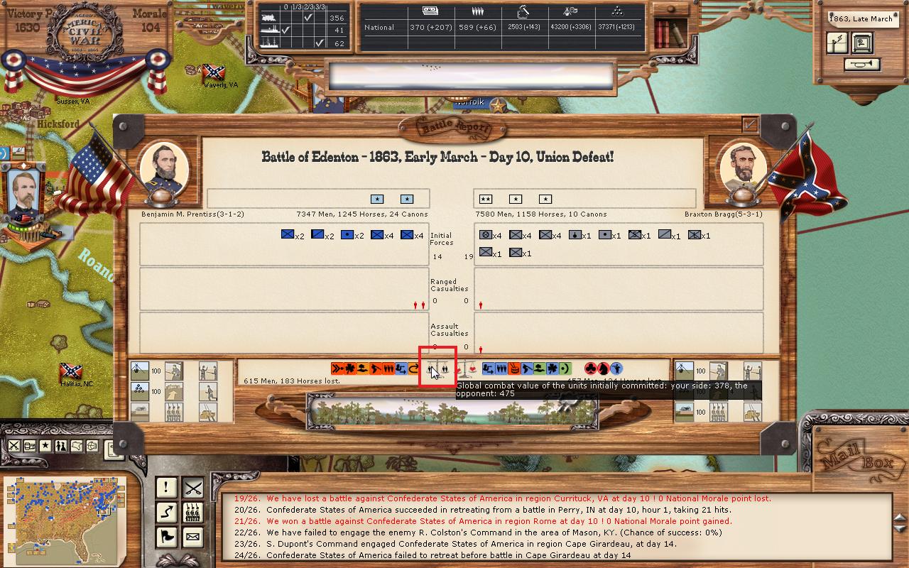Click the bugle end turn button
909x568 pixels.
click(x=862, y=65)
